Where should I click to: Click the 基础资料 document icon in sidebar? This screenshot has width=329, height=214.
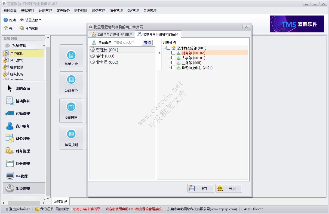pos(10,101)
